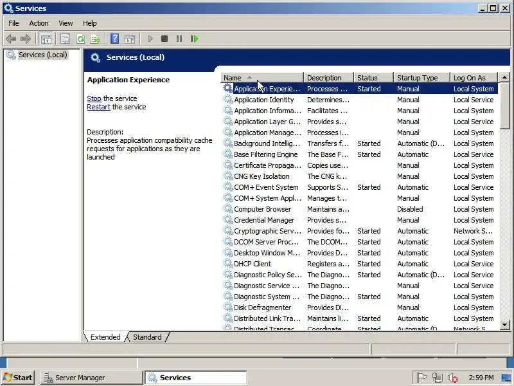Image resolution: width=514 pixels, height=386 pixels.
Task: Select COM+ Event System row
Action: coord(360,187)
